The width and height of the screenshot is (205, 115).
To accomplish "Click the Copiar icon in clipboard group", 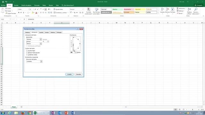I will (6, 11).
